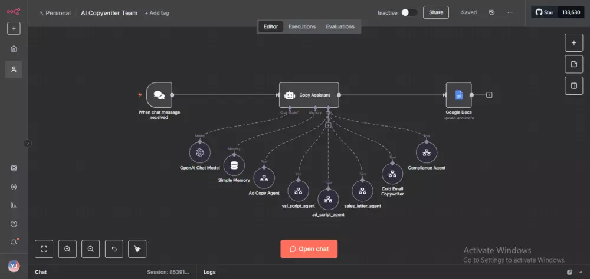Select the OpenAI Chat Model node
This screenshot has height=279, width=590.
(x=200, y=152)
